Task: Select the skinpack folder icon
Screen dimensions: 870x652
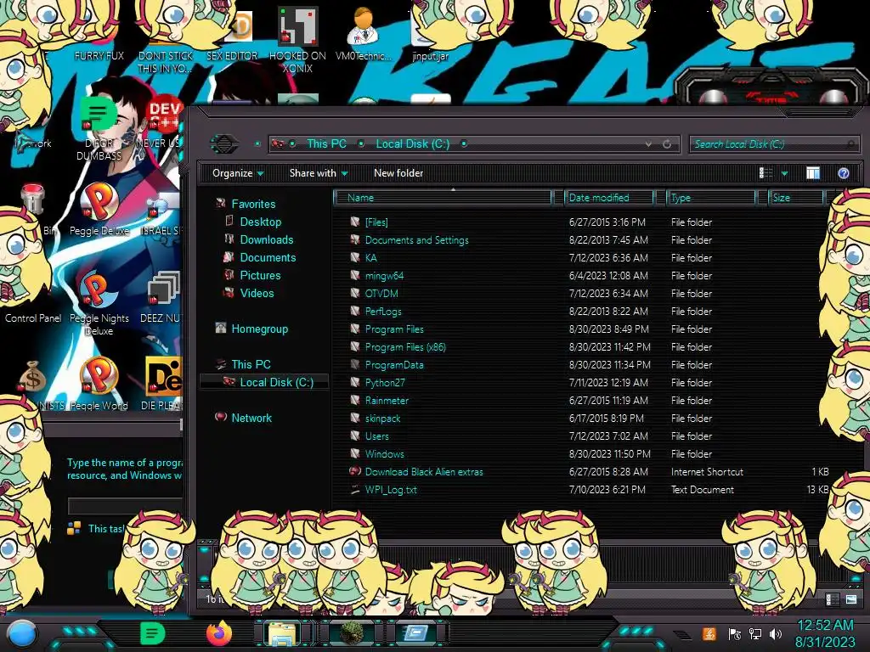Action: coord(355,418)
